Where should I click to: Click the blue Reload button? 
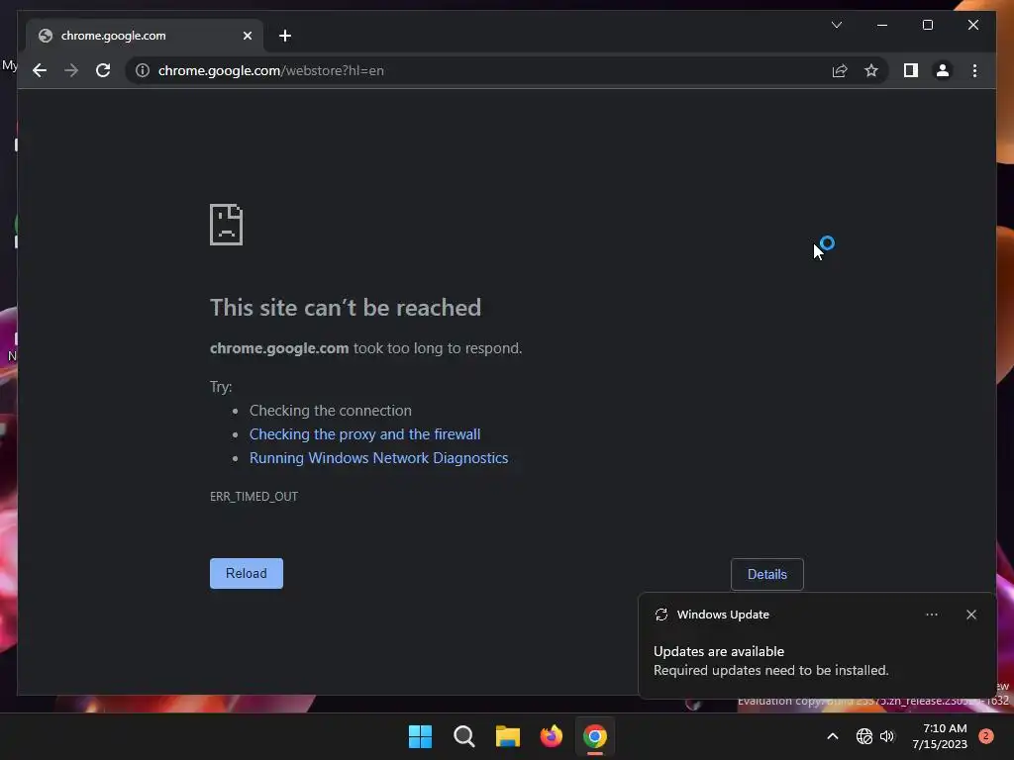247,573
